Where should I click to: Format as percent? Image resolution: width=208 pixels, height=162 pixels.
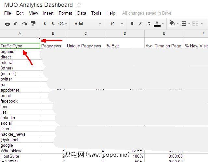coord(53,24)
